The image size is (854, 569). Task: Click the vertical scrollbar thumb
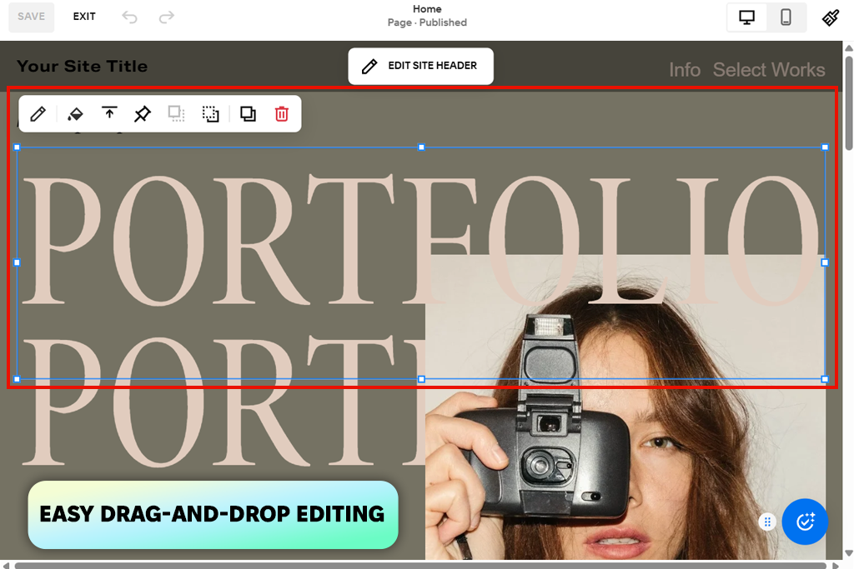pos(848,102)
